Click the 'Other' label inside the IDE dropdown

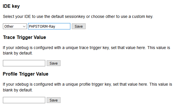(9, 26)
